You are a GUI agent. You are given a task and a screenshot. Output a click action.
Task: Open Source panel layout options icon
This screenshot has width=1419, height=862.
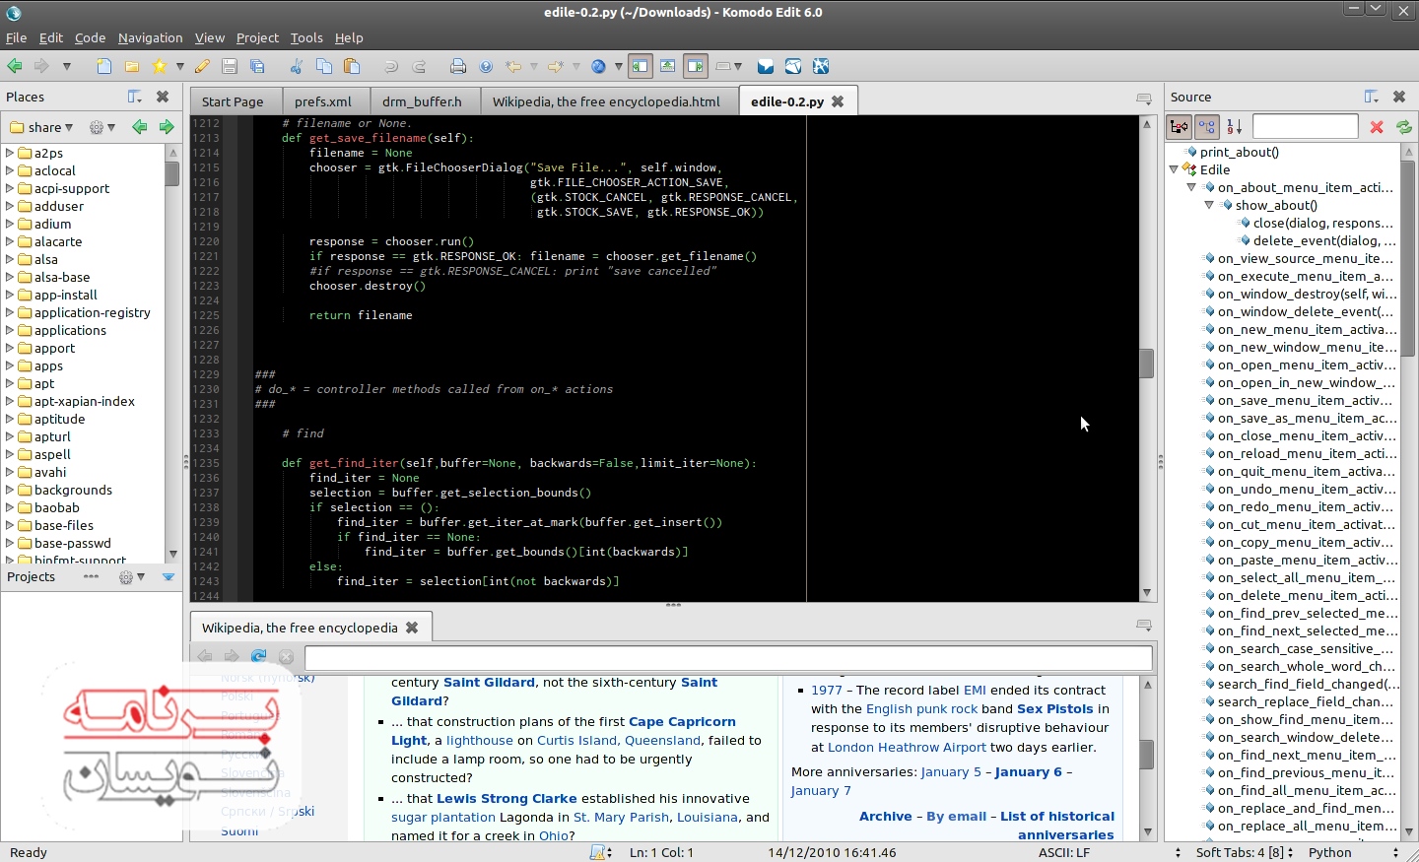[1372, 97]
